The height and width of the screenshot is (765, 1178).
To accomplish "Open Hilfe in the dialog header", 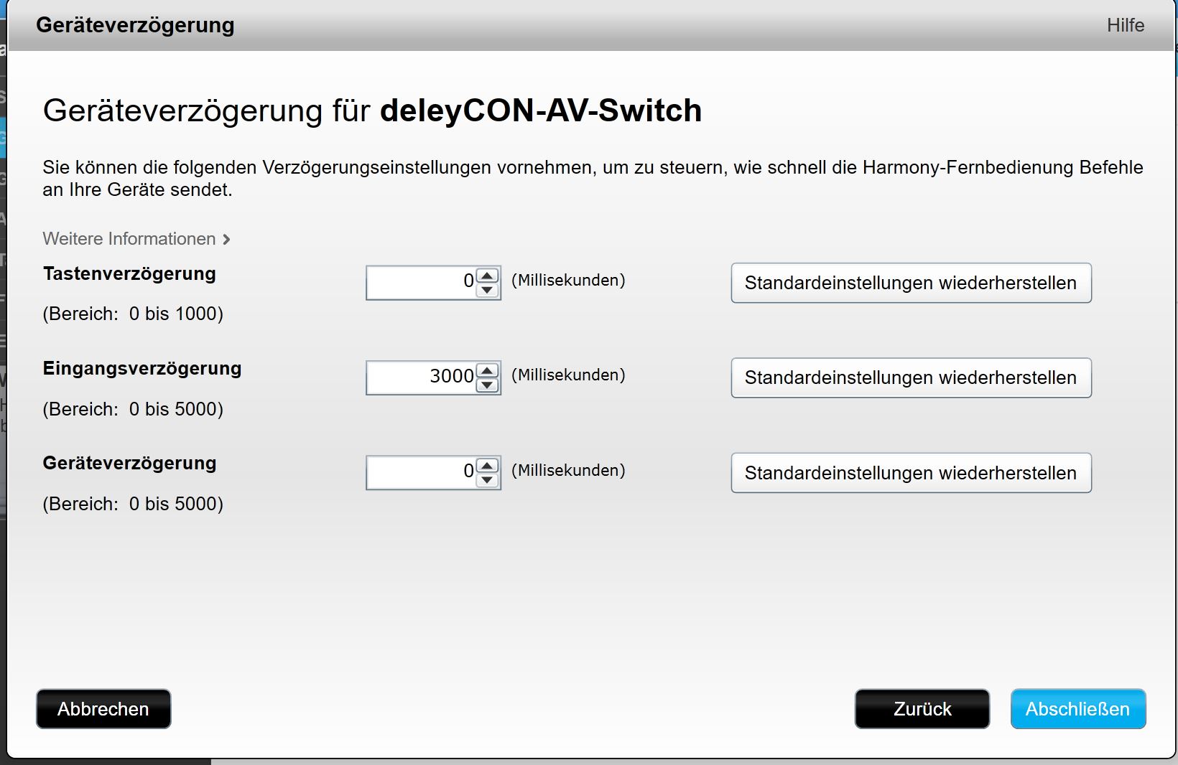I will click(1125, 25).
